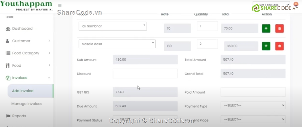Open the Masala dosa food dropdown

[x=117, y=44]
